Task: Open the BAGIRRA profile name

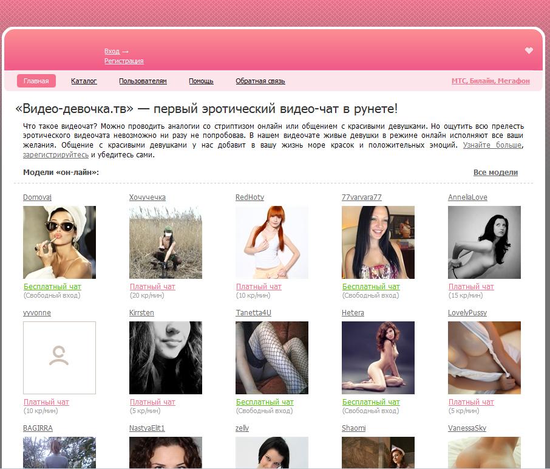Action: 38,428
